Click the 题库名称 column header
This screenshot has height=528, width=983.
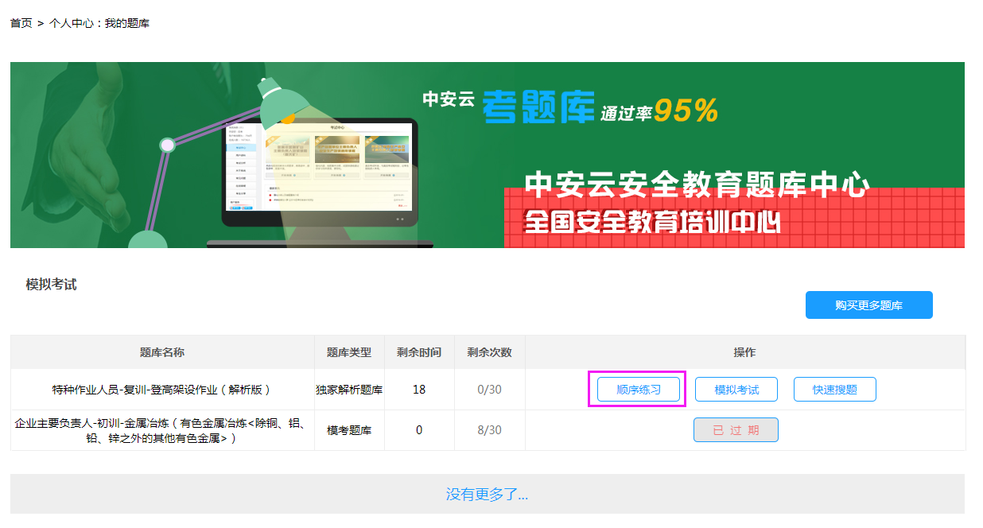pos(162,352)
